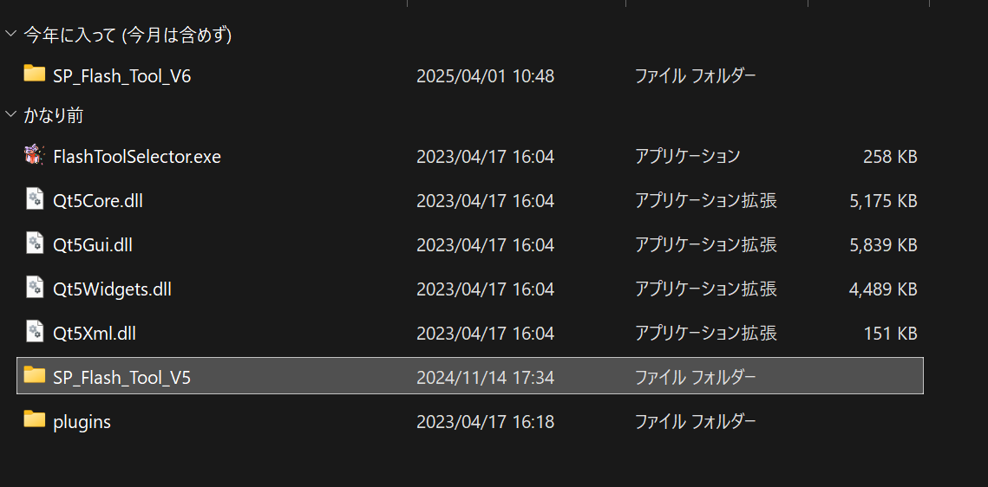This screenshot has height=487, width=988.
Task: Select the SP_Flash_Tool_V6 folder icon
Action: (35, 73)
